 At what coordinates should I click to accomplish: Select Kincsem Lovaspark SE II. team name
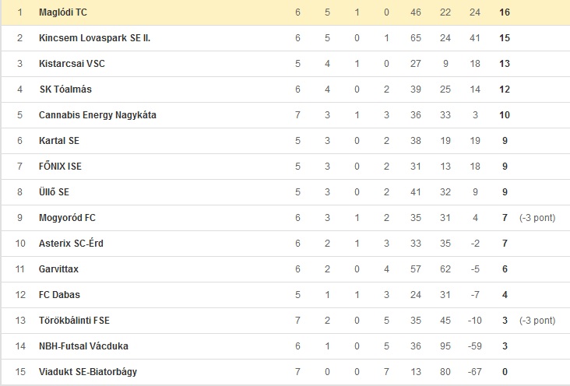coord(94,38)
